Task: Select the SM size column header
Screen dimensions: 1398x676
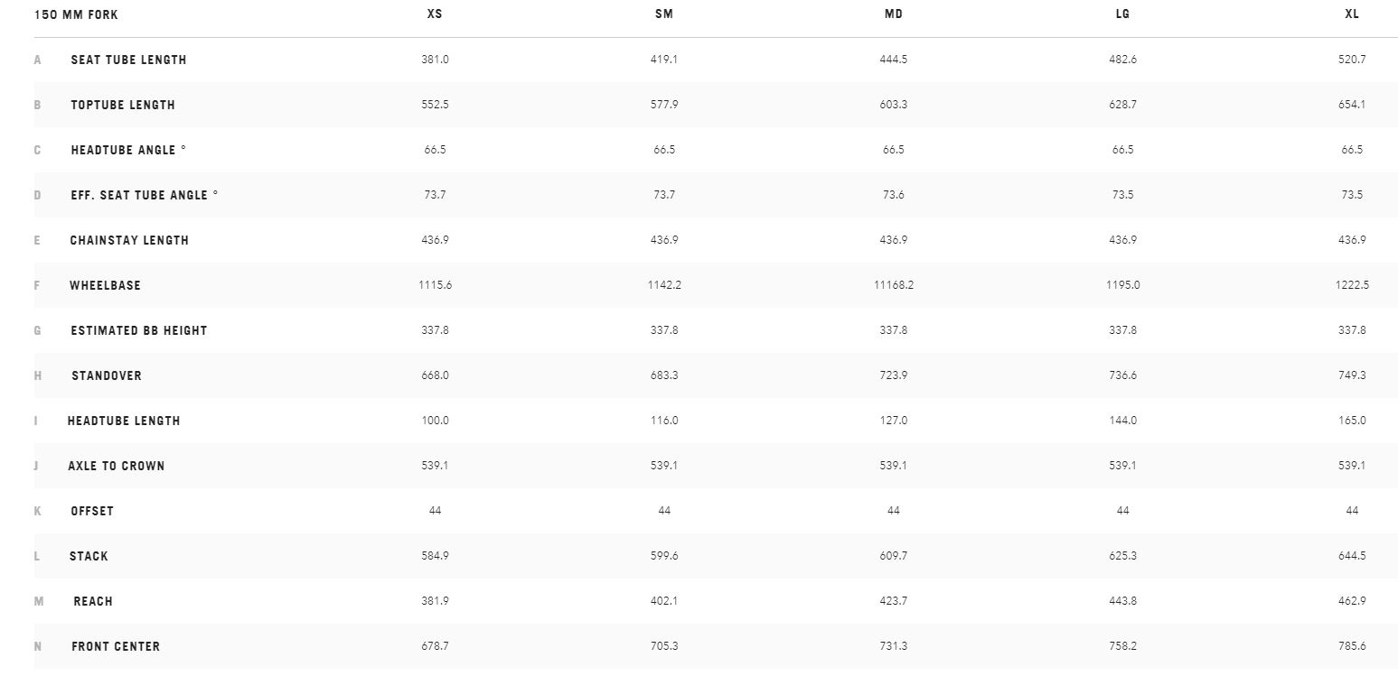Action: pos(664,14)
